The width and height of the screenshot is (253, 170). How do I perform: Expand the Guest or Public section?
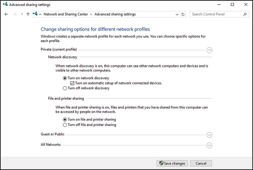point(209,135)
